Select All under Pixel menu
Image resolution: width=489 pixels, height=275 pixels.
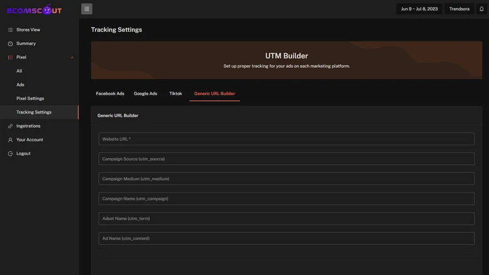[20, 71]
